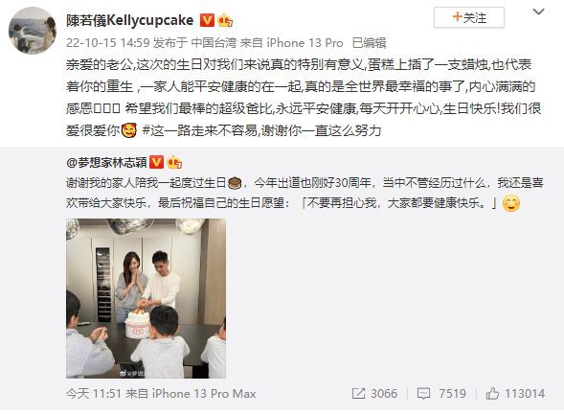Click the repost share icon showing 3066

click(358, 393)
